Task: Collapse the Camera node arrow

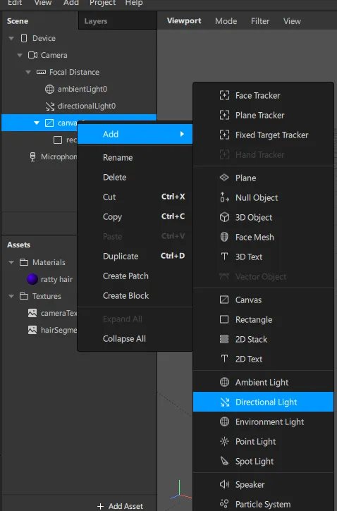Action: (x=20, y=55)
